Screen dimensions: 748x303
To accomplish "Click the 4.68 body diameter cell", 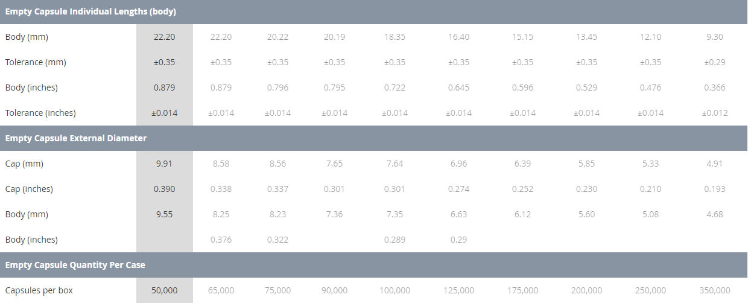I will [715, 214].
